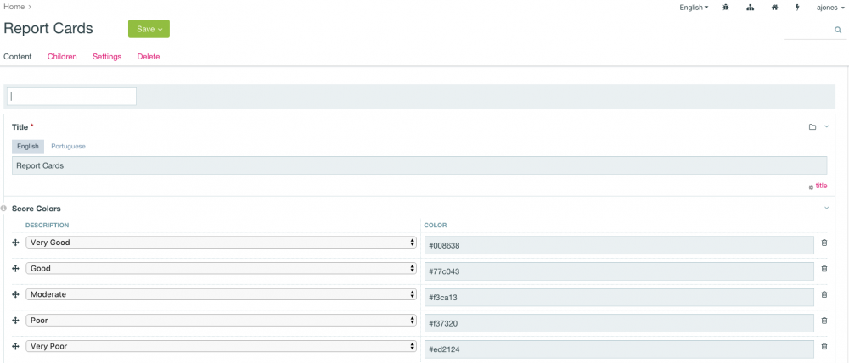Click the search magnifier icon
The width and height of the screenshot is (849, 363).
point(838,30)
